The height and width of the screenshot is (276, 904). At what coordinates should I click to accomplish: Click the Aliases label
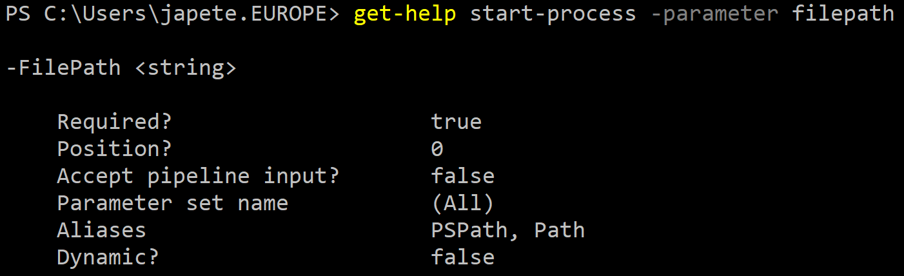tap(102, 230)
